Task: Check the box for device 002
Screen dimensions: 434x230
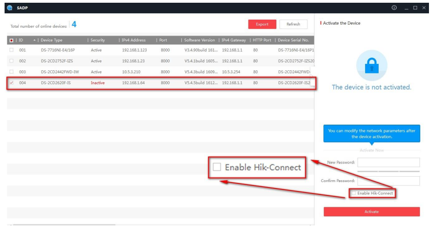Action: pyautogui.click(x=11, y=61)
